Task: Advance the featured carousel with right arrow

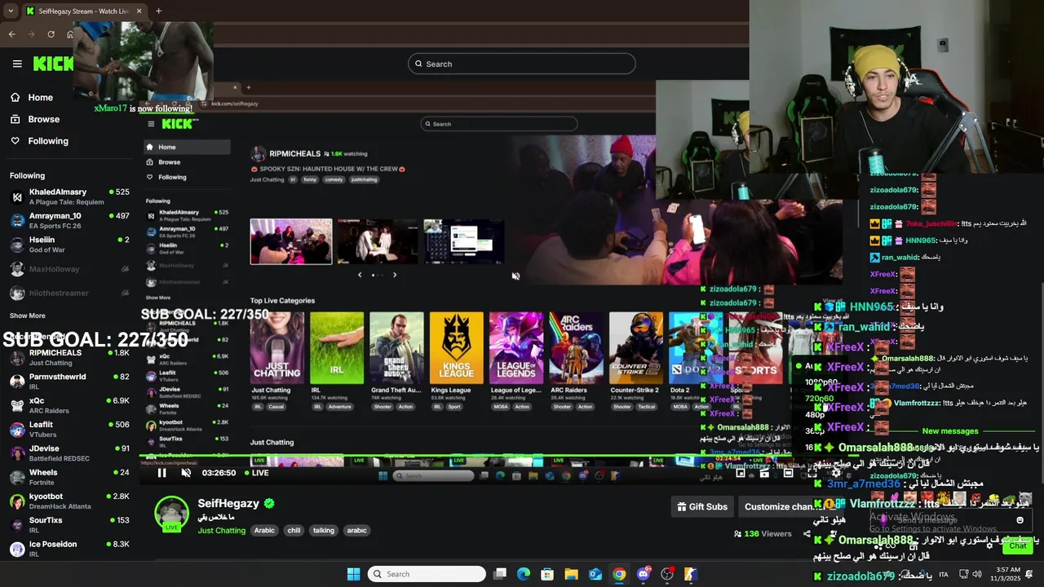Action: tap(395, 275)
